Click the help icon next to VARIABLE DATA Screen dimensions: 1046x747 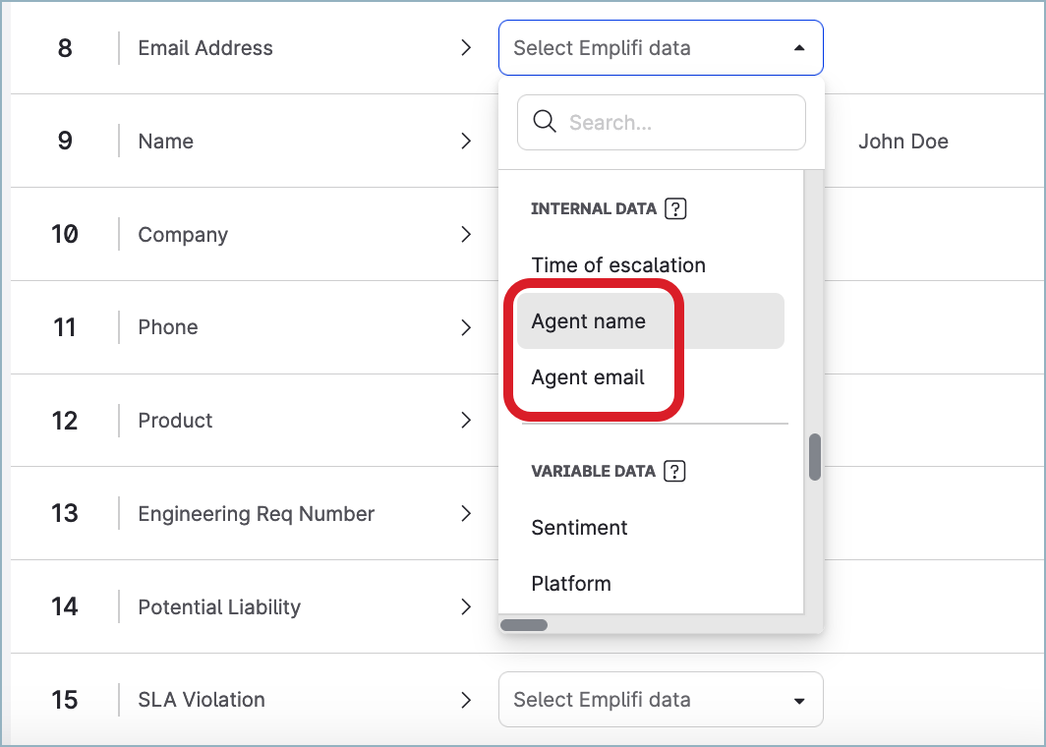click(x=674, y=471)
